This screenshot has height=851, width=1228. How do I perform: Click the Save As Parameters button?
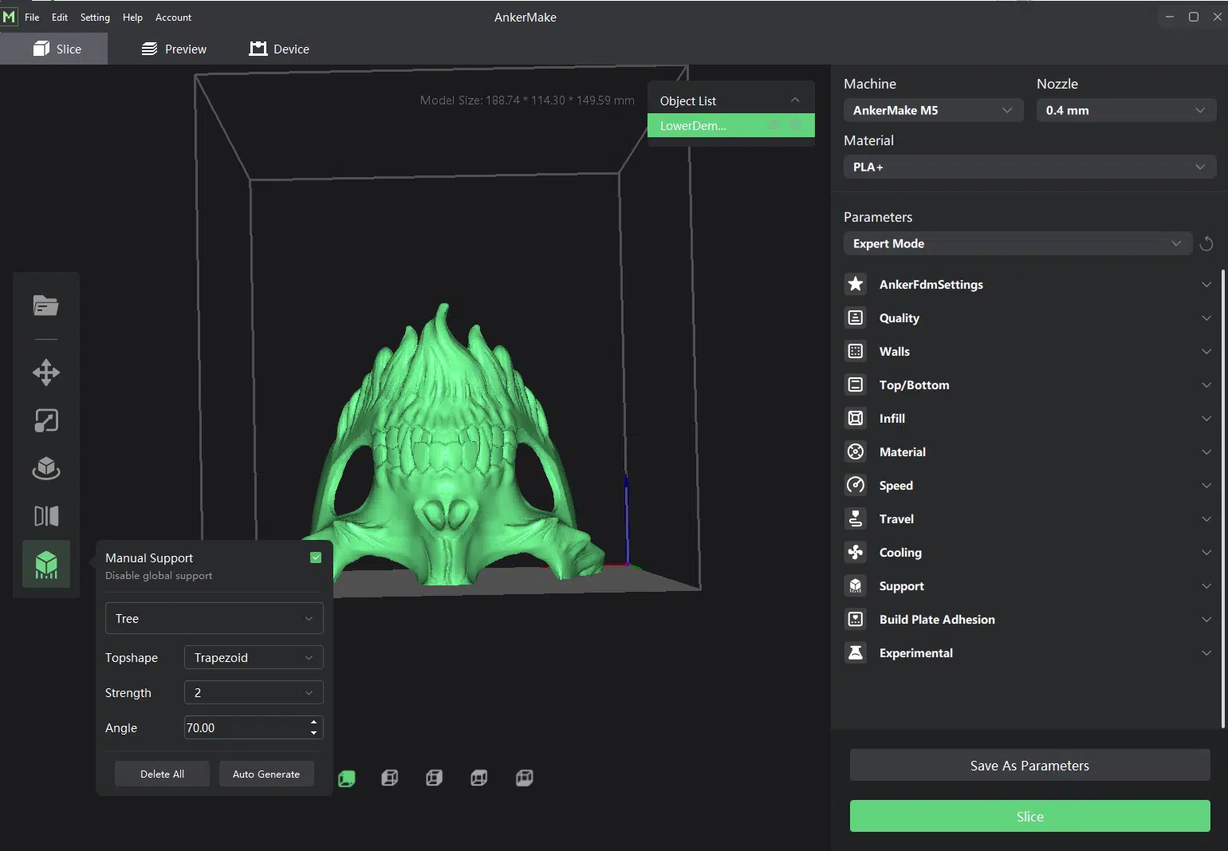[x=1029, y=765]
